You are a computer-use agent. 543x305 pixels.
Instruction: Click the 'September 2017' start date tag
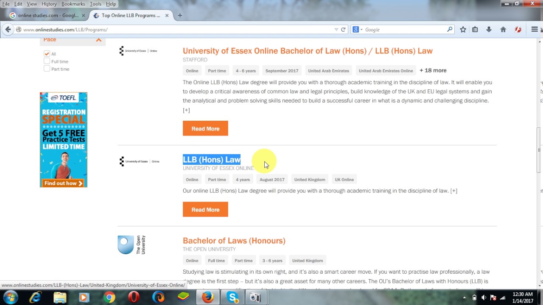pyautogui.click(x=282, y=71)
